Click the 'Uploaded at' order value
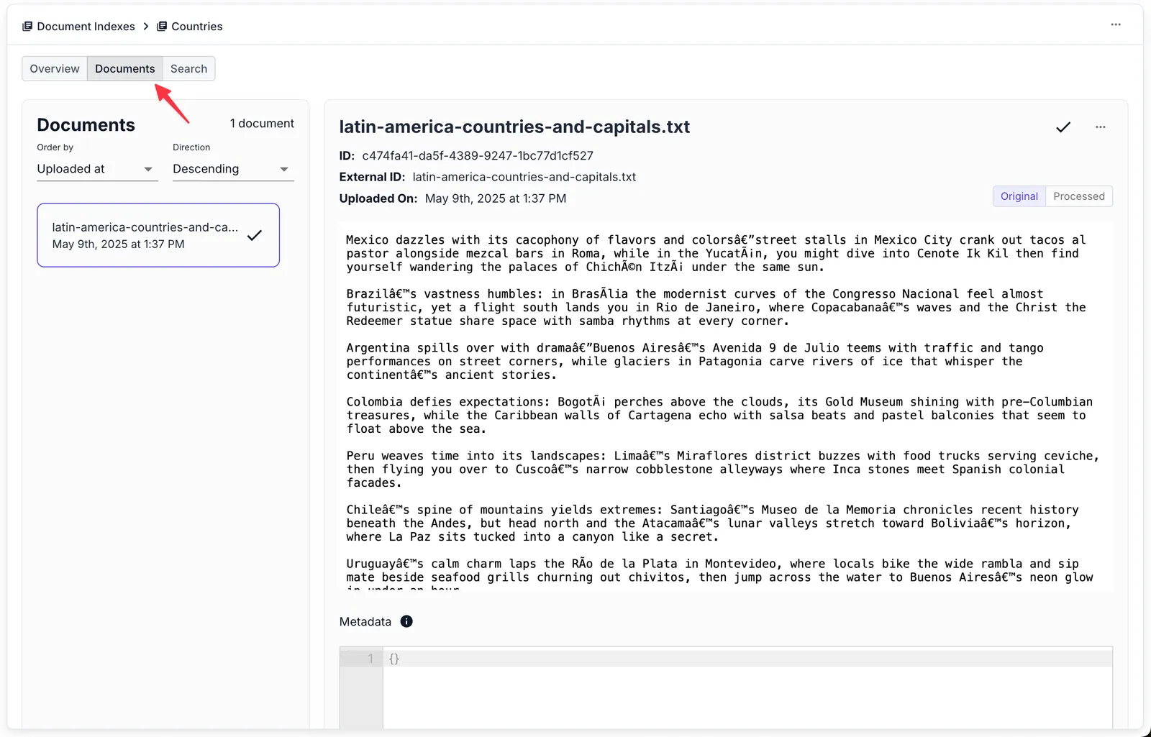The image size is (1151, 737). [70, 169]
